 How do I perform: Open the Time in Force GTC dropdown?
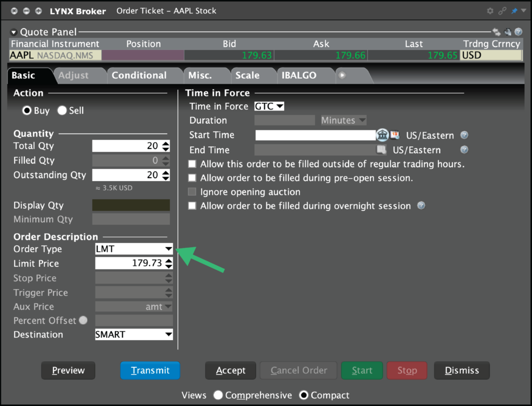point(270,106)
